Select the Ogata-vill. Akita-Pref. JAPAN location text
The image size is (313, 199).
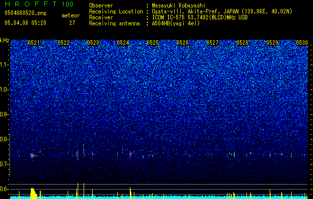click(222, 12)
